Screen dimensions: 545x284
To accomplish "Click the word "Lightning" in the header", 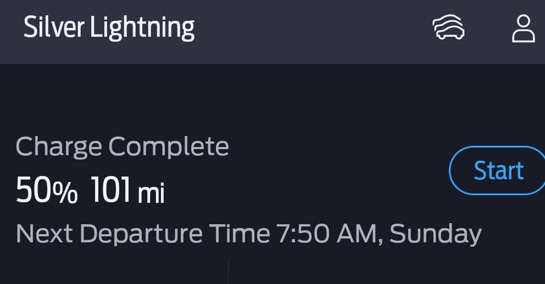I will [x=142, y=27].
